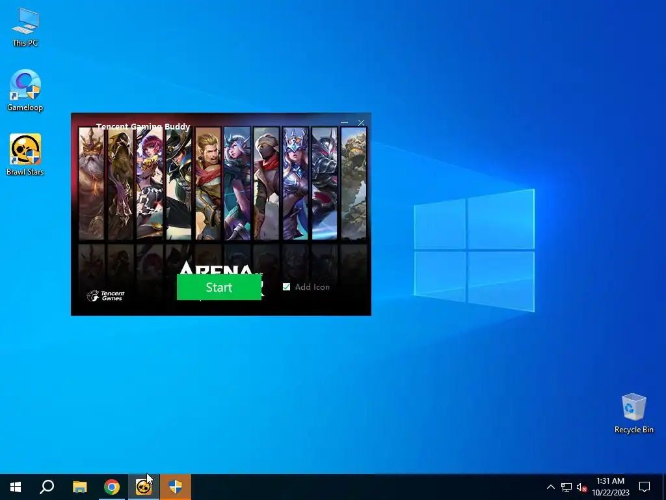
Task: Click the rock golem hero portrait
Action: (354, 184)
